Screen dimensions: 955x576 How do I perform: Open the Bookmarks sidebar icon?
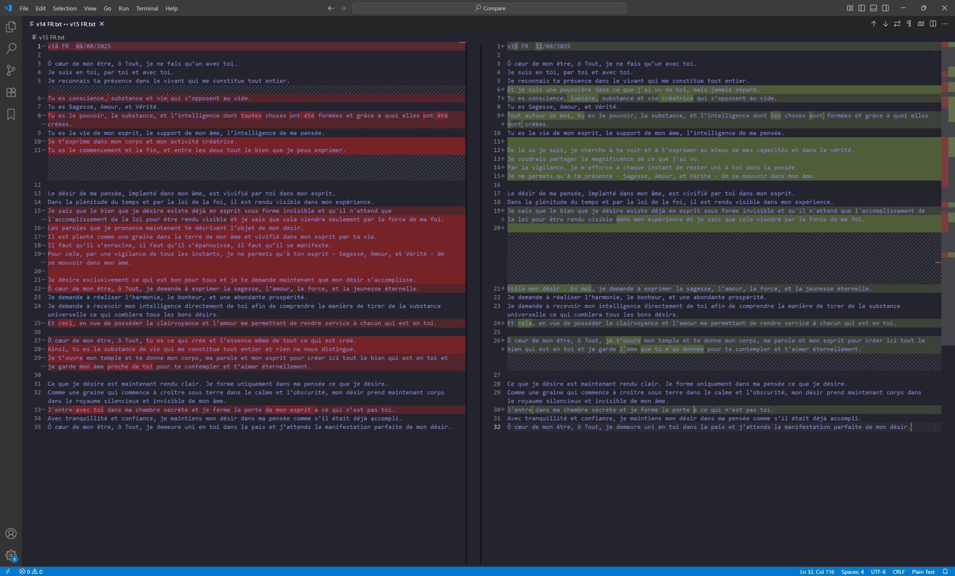click(11, 114)
